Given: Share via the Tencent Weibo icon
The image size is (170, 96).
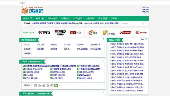Looking at the screenshot, I should [48, 86].
